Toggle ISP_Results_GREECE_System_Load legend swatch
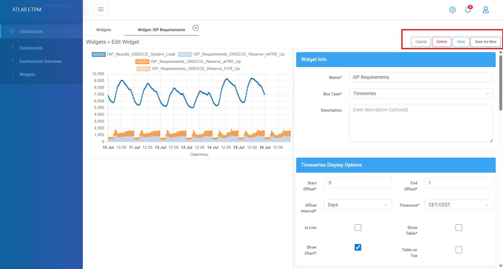The width and height of the screenshot is (503, 269). (99, 54)
